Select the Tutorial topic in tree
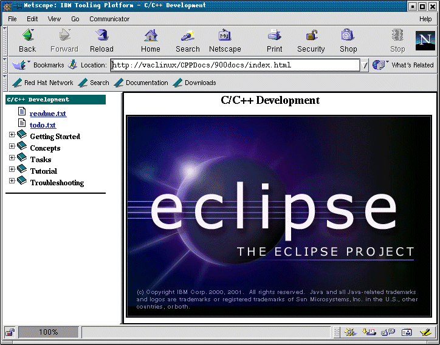440x345 pixels. (43, 171)
